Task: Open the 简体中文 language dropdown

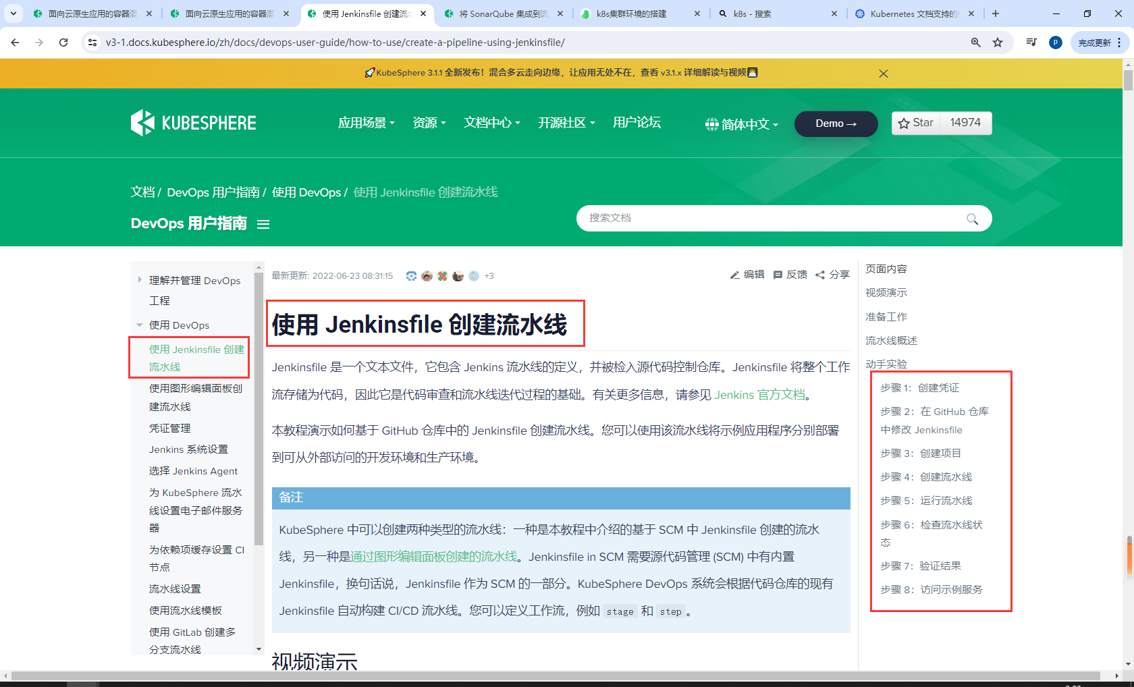Action: pyautogui.click(x=742, y=124)
